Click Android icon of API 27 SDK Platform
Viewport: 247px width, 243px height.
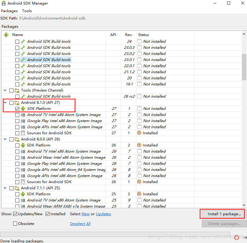[x=23, y=108]
